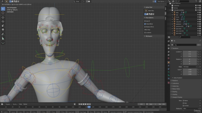This screenshot has height=113, width=202.
Task: Open the Output properties tab icon
Action: pyautogui.click(x=169, y=49)
